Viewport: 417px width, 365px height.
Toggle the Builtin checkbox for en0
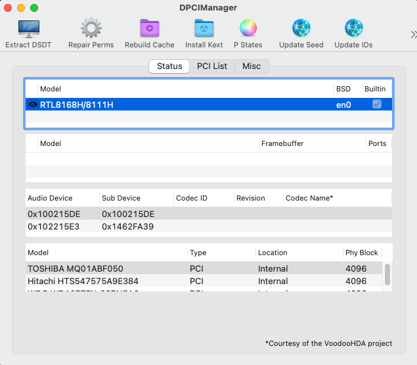377,105
